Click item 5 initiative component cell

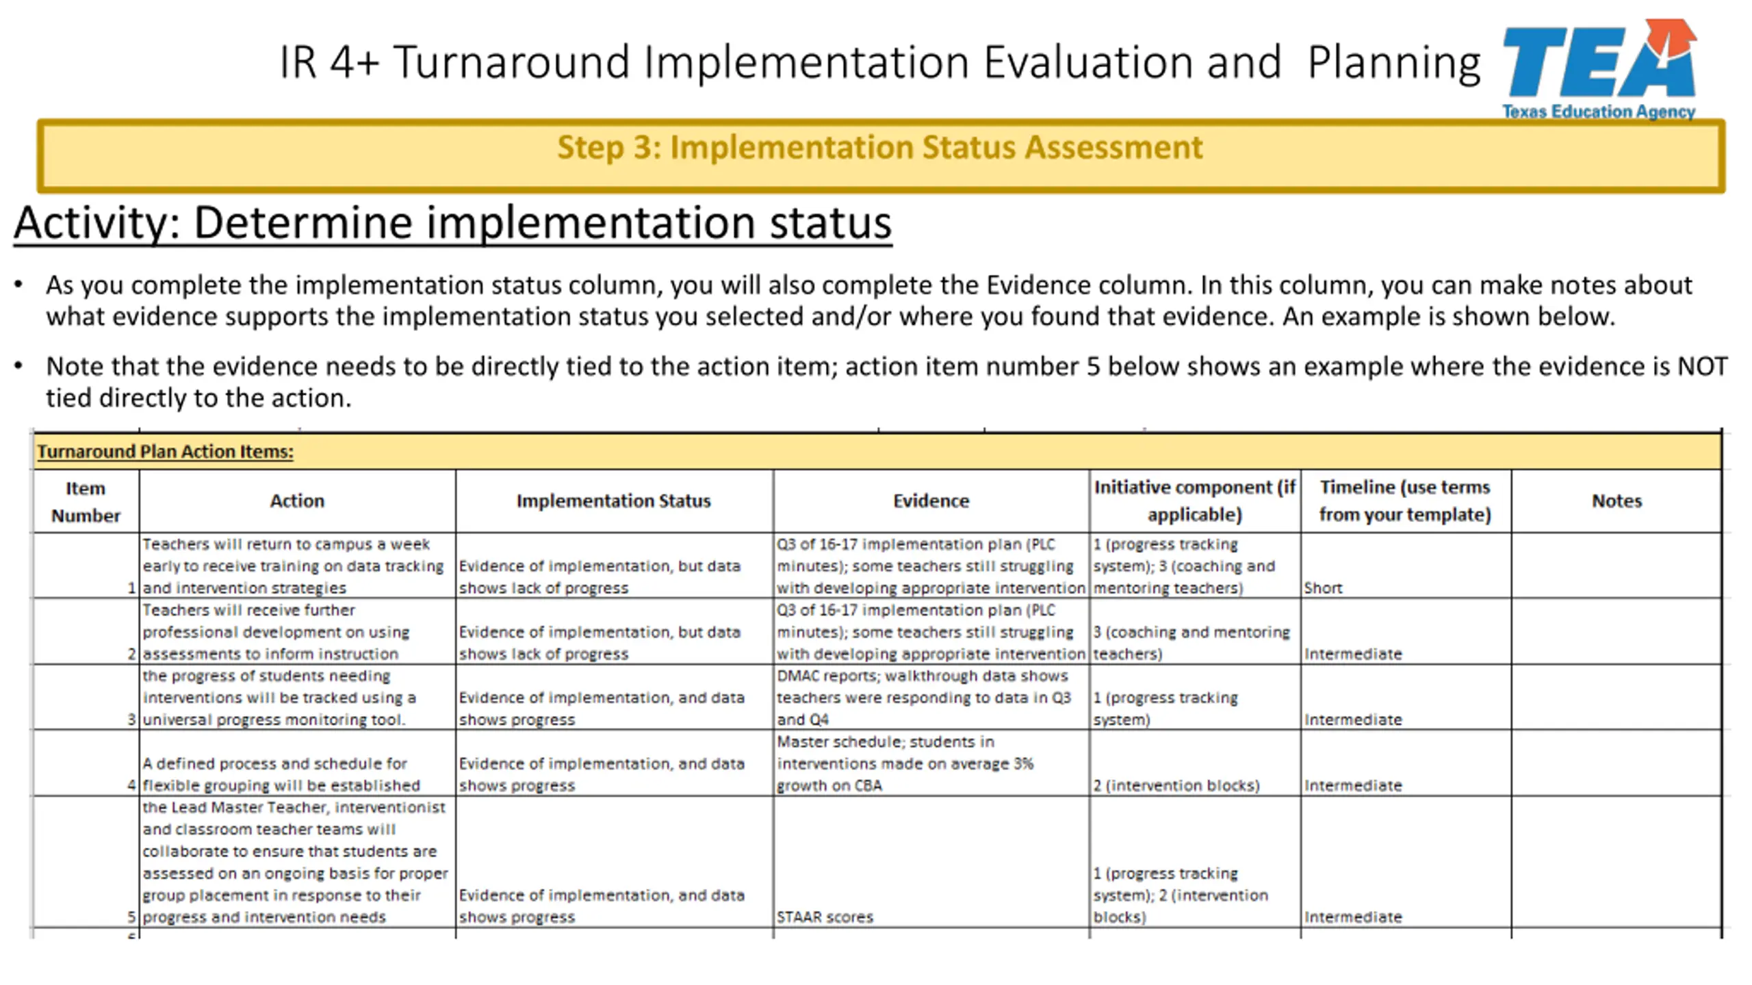pyautogui.click(x=1195, y=862)
